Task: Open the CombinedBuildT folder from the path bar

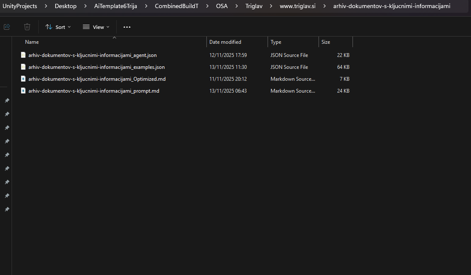Action: [177, 6]
